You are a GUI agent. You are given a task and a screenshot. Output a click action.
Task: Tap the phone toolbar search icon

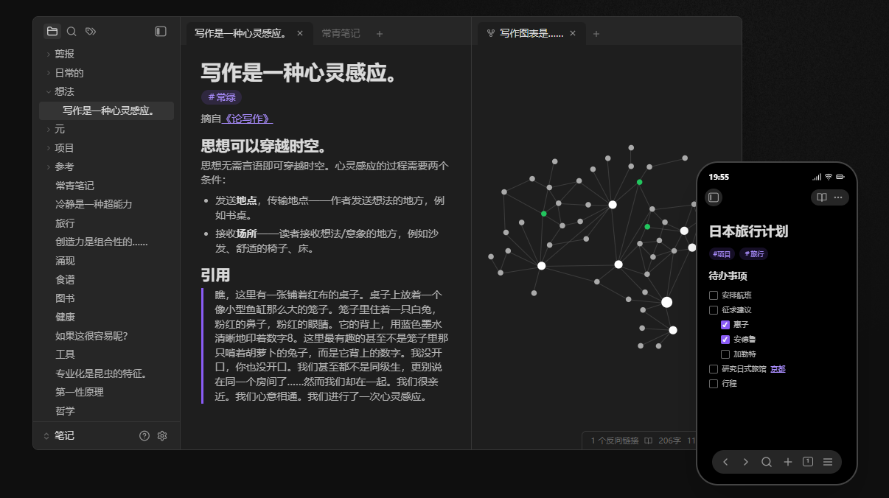tap(767, 462)
